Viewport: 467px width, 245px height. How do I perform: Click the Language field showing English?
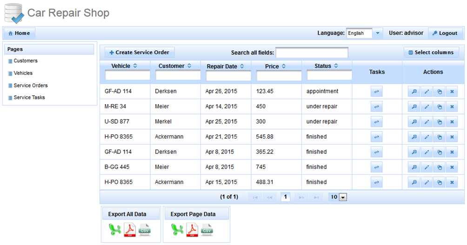tap(359, 33)
